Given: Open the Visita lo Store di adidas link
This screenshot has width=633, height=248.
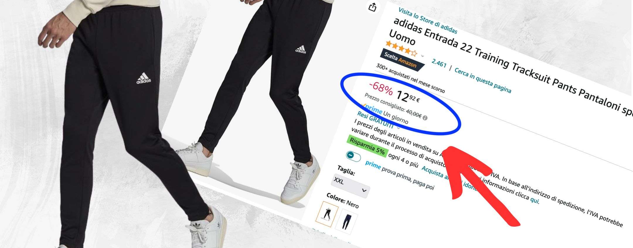Looking at the screenshot, I should coord(427,20).
